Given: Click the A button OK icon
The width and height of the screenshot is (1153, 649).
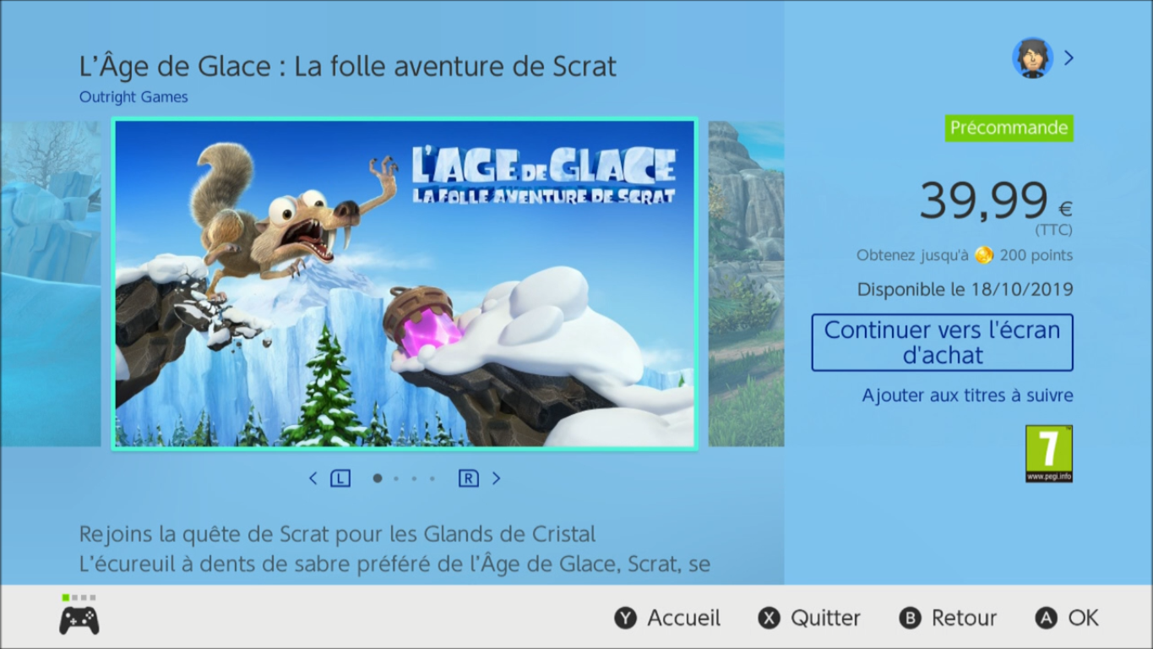Looking at the screenshot, I should click(x=1046, y=619).
